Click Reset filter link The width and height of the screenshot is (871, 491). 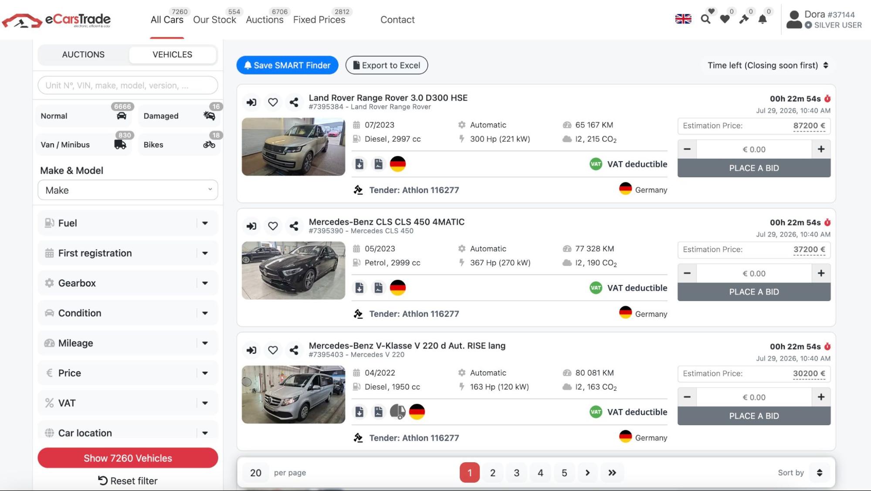click(128, 481)
